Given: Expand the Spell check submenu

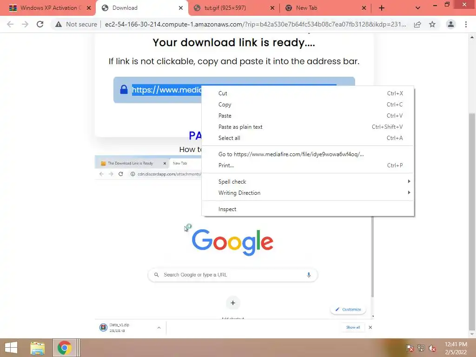Looking at the screenshot, I should (308, 182).
